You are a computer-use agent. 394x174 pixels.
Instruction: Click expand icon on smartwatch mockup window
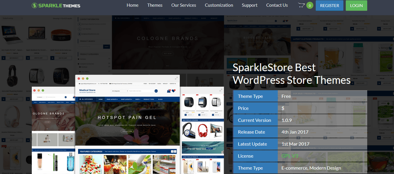coord(221,90)
